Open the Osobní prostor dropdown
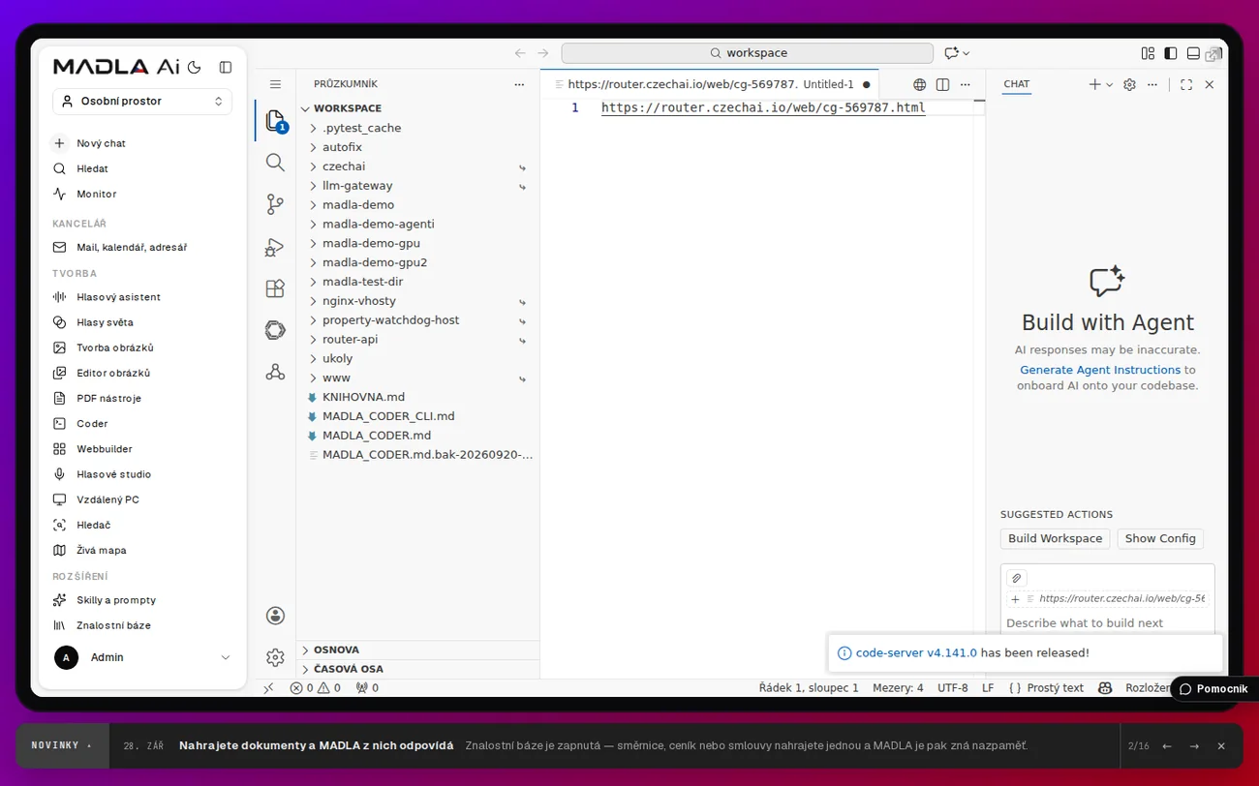The height and width of the screenshot is (786, 1259). coord(142,101)
